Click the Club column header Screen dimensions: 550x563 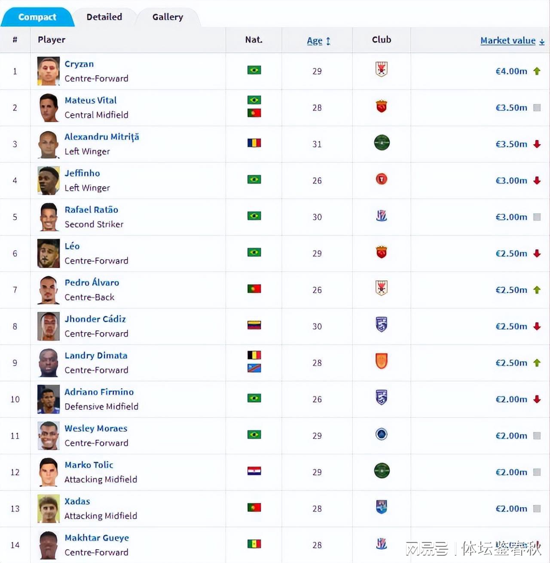[x=382, y=39]
